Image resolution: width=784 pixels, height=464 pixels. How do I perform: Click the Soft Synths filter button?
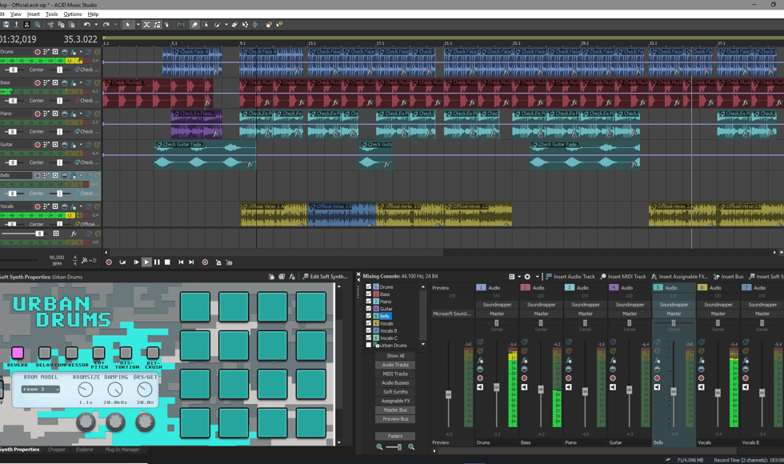[x=395, y=392]
